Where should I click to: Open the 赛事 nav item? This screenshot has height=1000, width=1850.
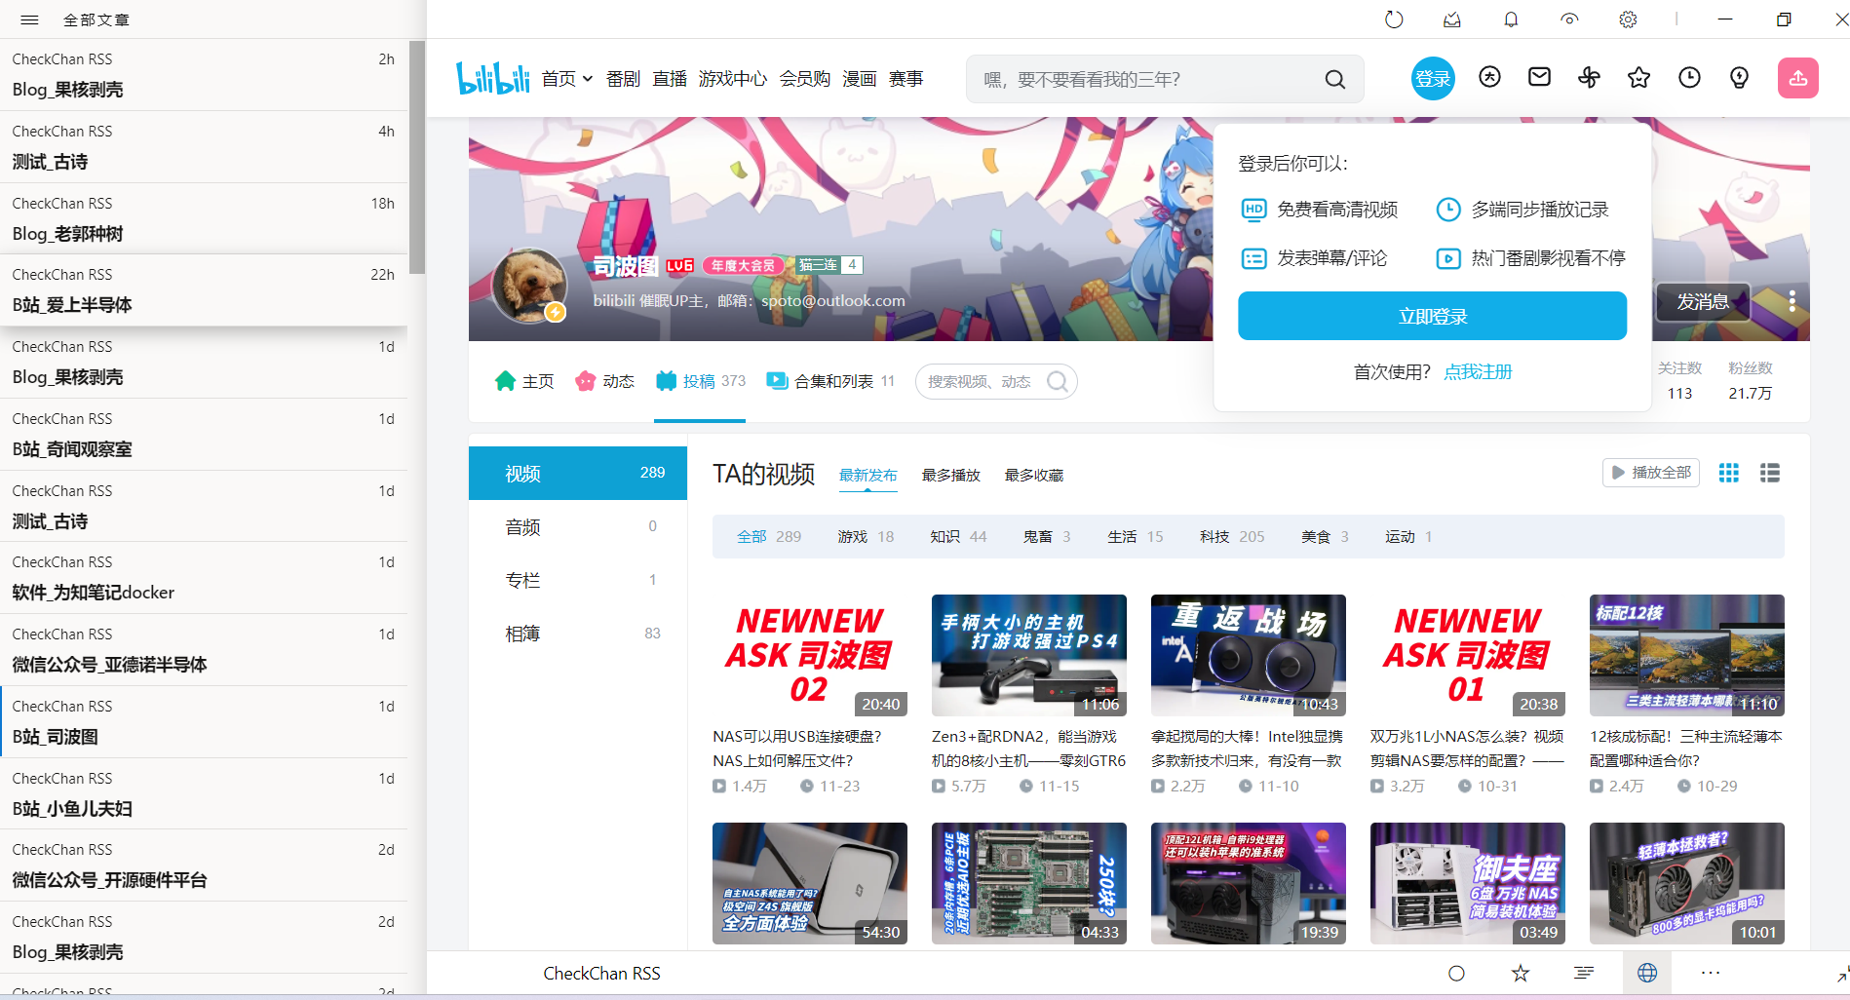[906, 79]
